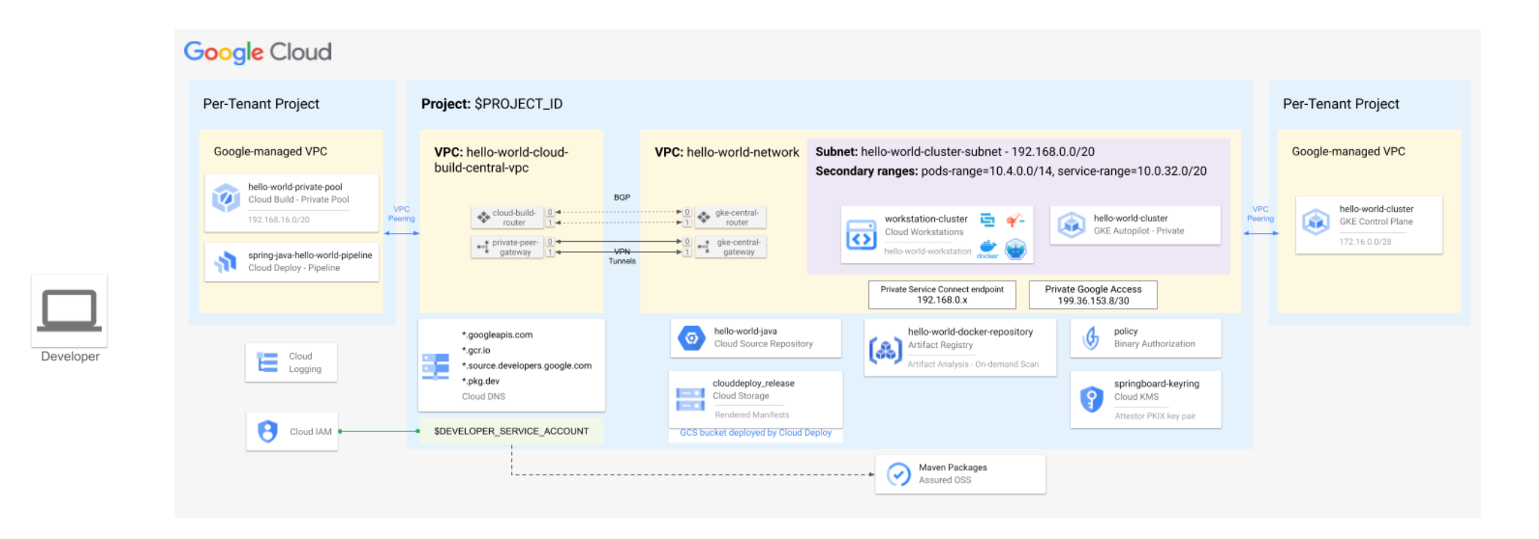Image resolution: width=1539 pixels, height=539 pixels.
Task: Click the hello-world-docker-repository label
Action: (x=970, y=332)
